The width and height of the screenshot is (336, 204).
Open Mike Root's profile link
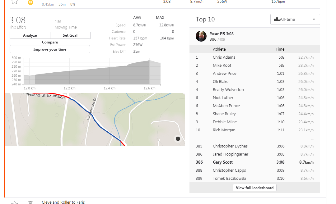[x=222, y=66]
